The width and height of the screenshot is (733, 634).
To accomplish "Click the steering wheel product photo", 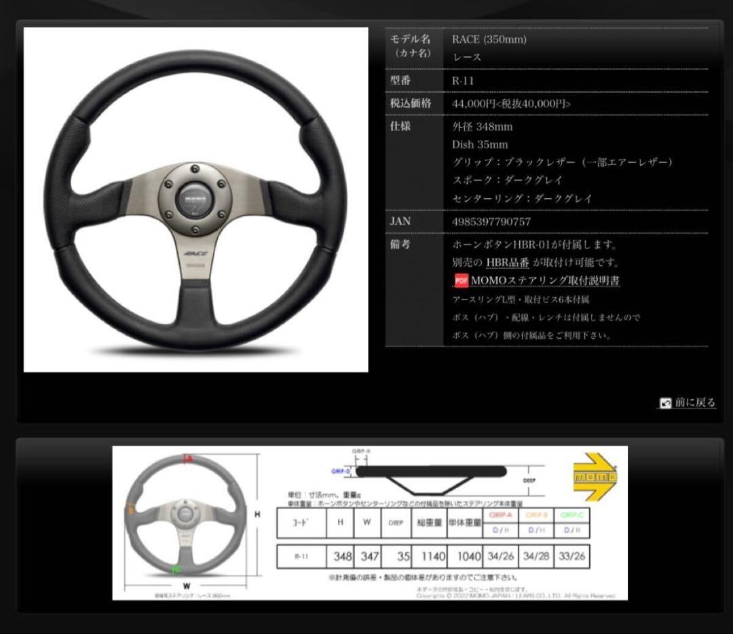I will (x=197, y=200).
